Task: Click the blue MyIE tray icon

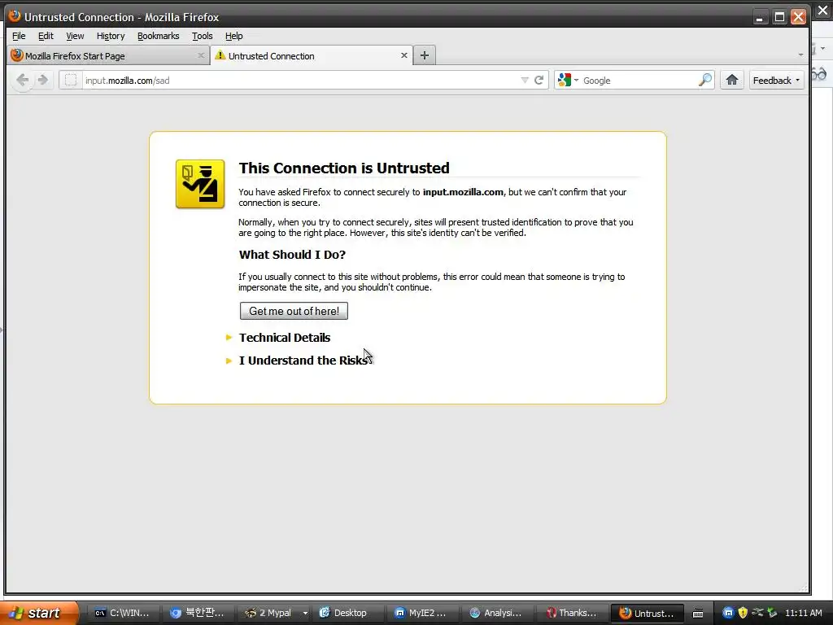Action: pyautogui.click(x=728, y=613)
